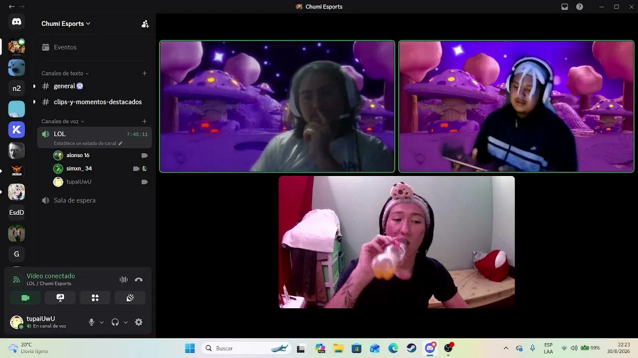The image size is (638, 358).
Task: Collapse the Canales de texto category
Action: pos(65,73)
